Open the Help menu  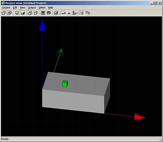[51, 8]
